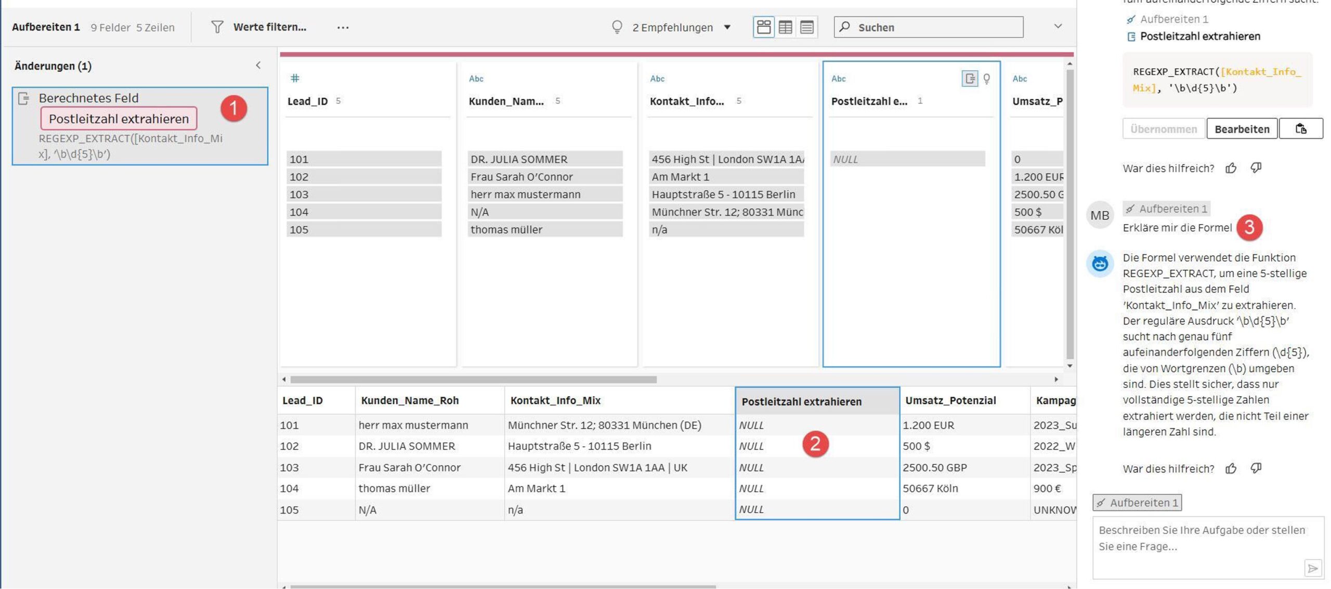
Task: Send the message with the arrow icon
Action: pyautogui.click(x=1312, y=568)
